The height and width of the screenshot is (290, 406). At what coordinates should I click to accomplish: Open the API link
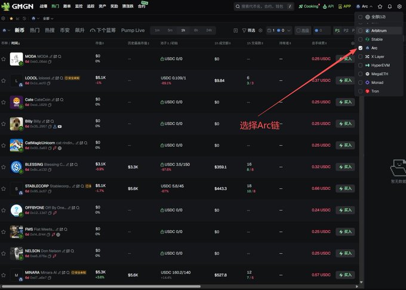coord(328,6)
